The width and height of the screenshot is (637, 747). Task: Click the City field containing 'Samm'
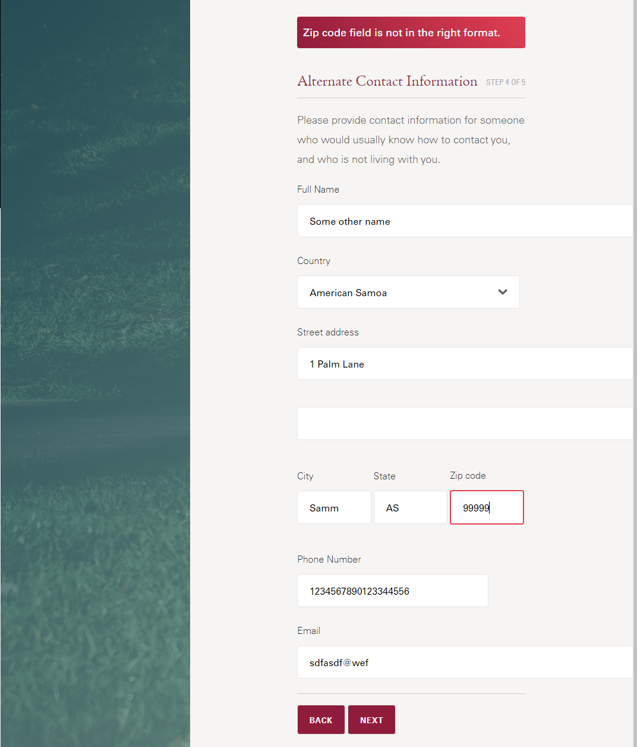pos(334,507)
